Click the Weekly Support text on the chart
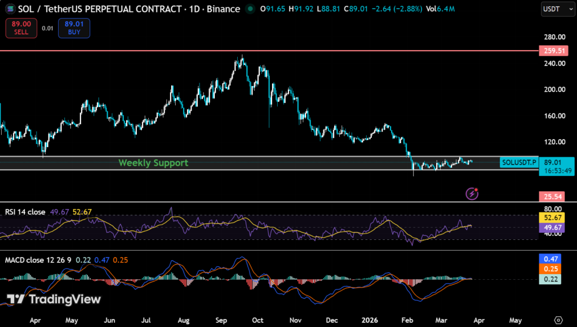The image size is (577, 327). click(x=154, y=162)
